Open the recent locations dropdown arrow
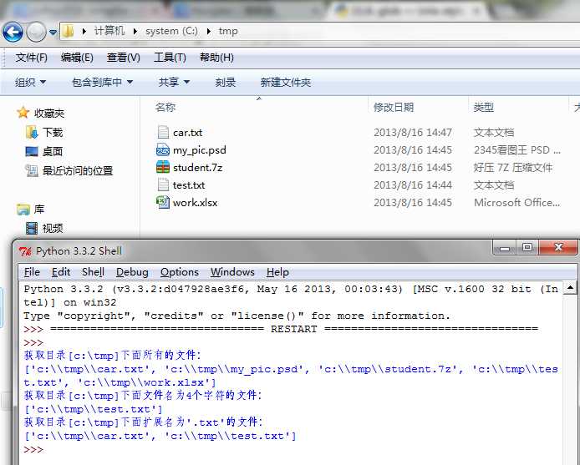The width and height of the screenshot is (580, 465). click(x=53, y=33)
